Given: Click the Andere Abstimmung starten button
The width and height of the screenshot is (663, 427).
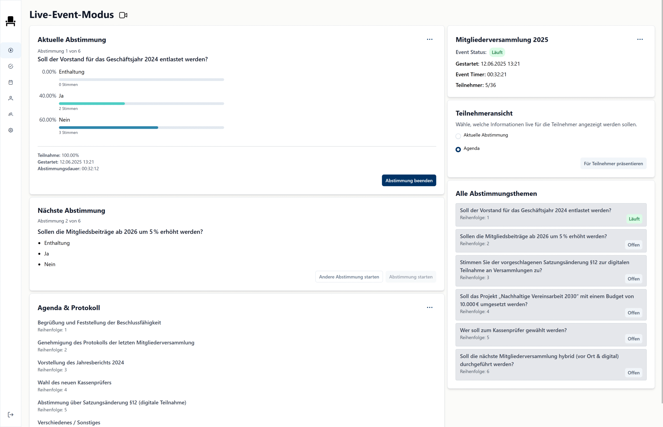Looking at the screenshot, I should (349, 277).
